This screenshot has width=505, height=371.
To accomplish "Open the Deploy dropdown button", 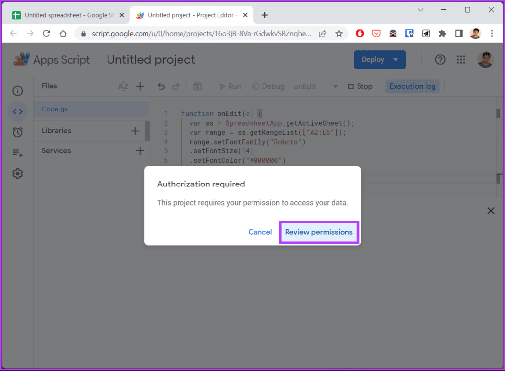I will (x=380, y=60).
